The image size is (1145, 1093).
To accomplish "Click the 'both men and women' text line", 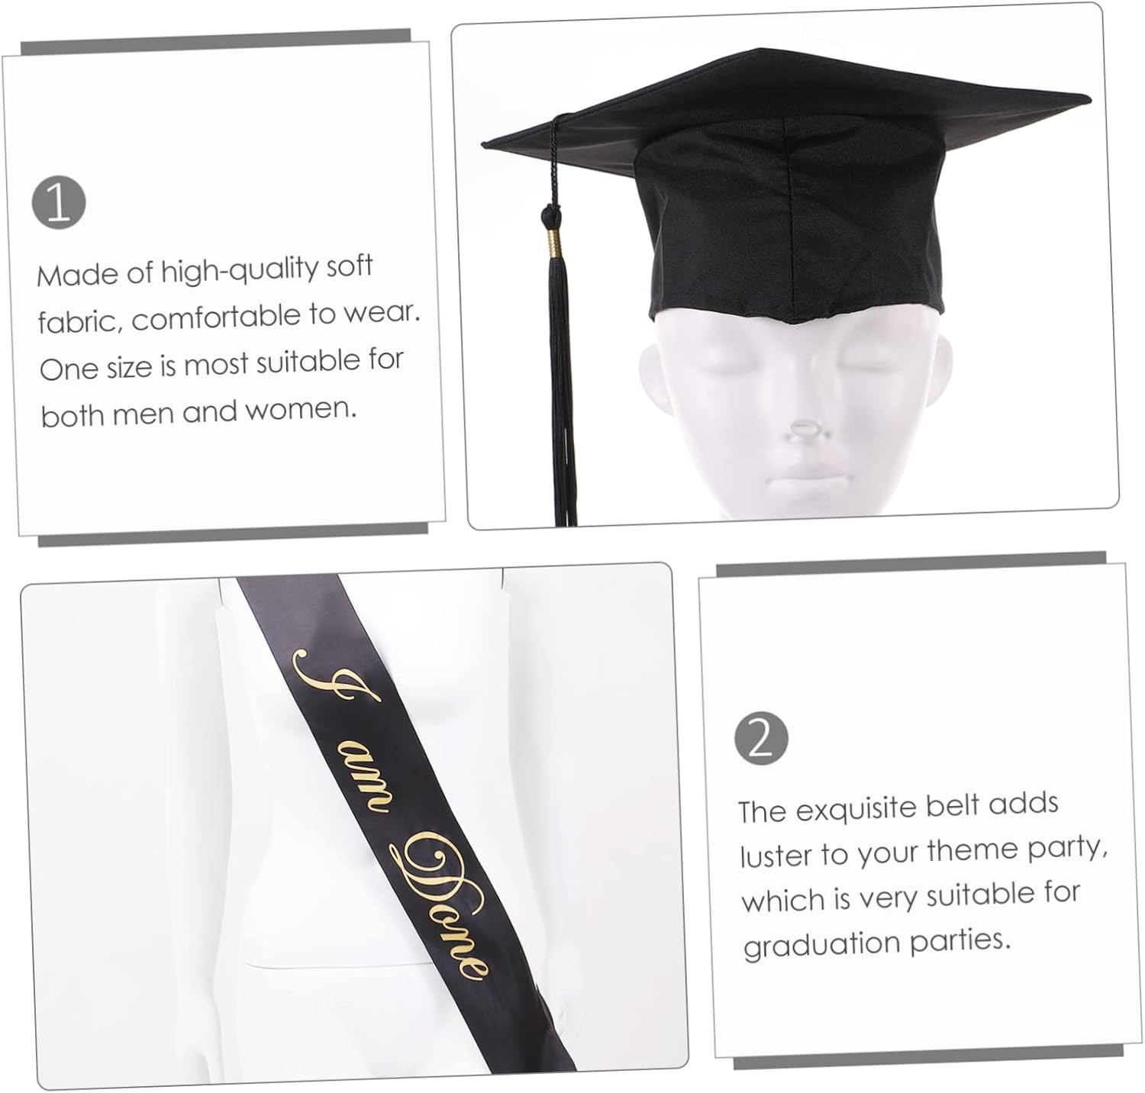I will [198, 412].
